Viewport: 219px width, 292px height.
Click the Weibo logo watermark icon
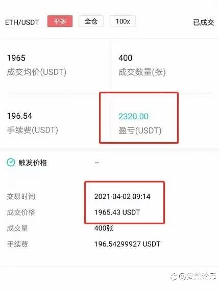click(x=174, y=277)
